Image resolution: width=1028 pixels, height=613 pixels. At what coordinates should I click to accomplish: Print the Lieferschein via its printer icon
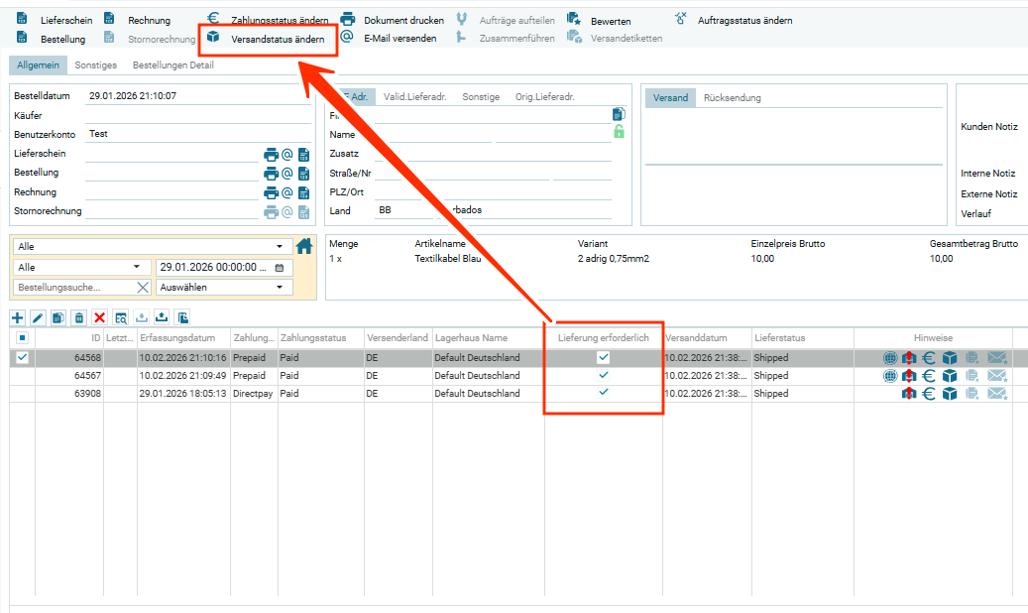[x=271, y=155]
